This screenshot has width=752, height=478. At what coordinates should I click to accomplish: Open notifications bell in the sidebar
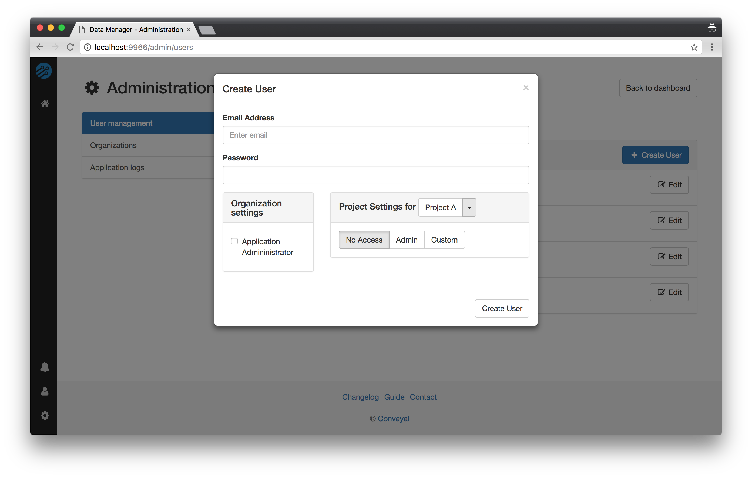pyautogui.click(x=45, y=367)
